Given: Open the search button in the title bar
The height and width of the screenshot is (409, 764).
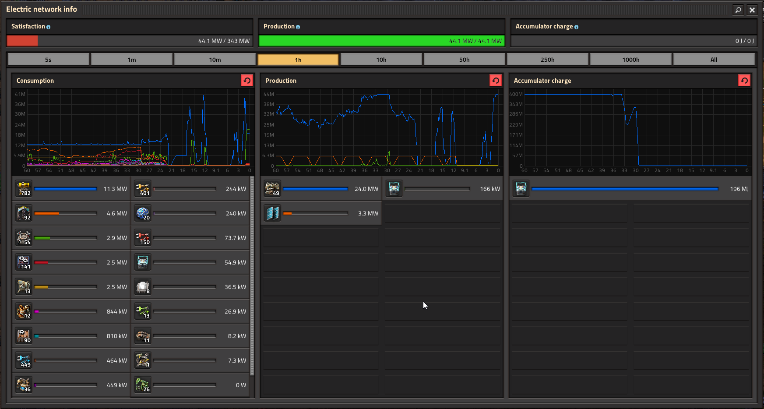Looking at the screenshot, I should [738, 10].
